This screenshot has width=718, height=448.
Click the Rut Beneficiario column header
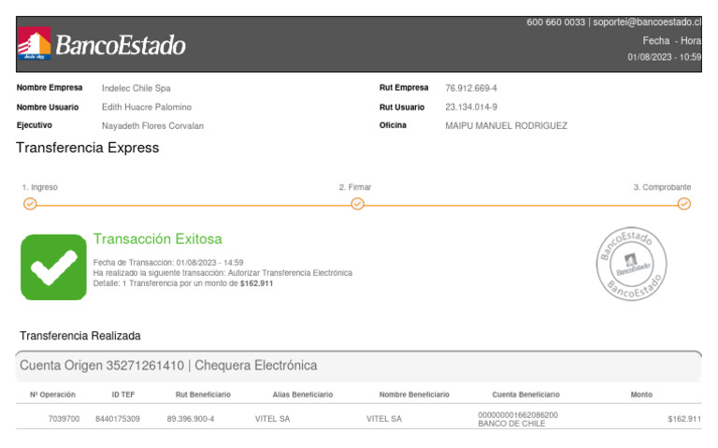click(x=203, y=395)
